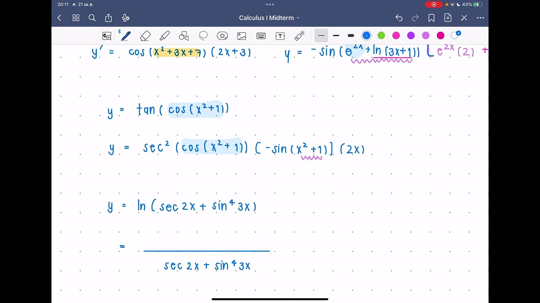Tap the handwritten 'ln(sec 2x + sin⁴3x)' line
Viewport: 540px width, 303px height.
tap(197, 206)
